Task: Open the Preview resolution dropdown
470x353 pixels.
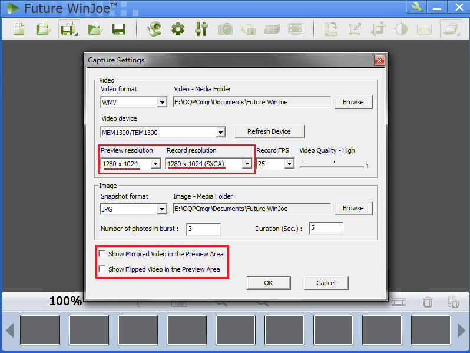Action: [x=155, y=164]
